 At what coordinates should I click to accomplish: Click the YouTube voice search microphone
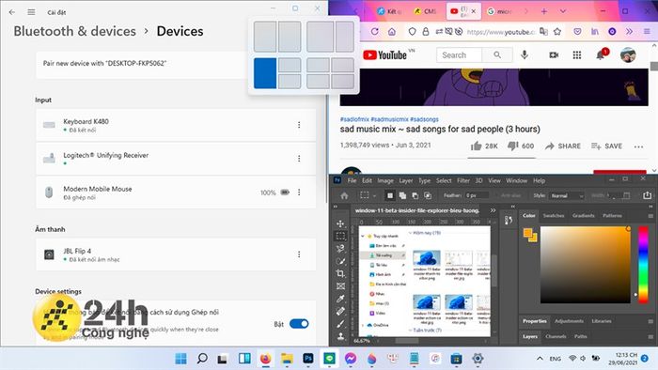pyautogui.click(x=525, y=54)
